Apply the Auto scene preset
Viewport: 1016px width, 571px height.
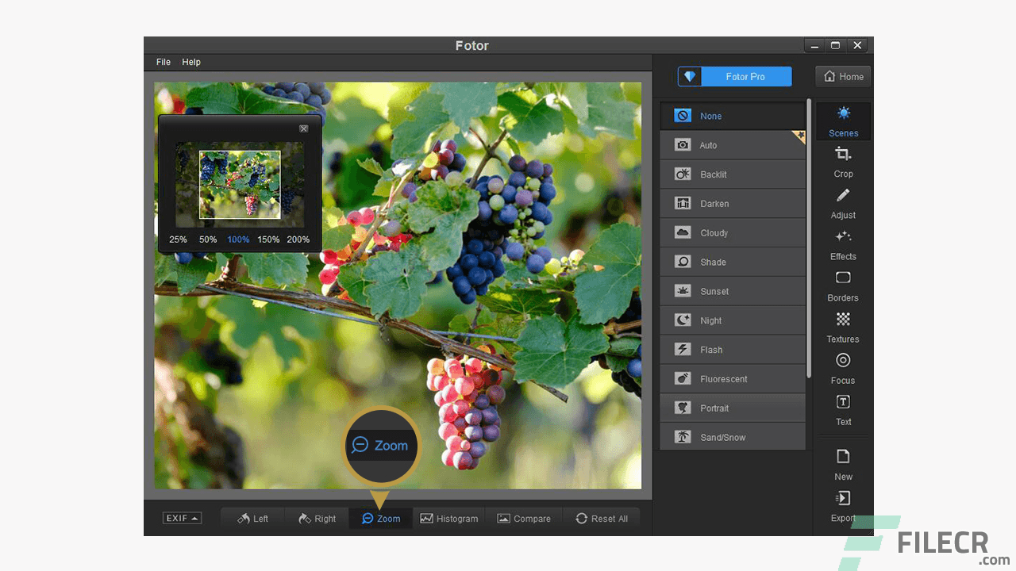tap(732, 145)
